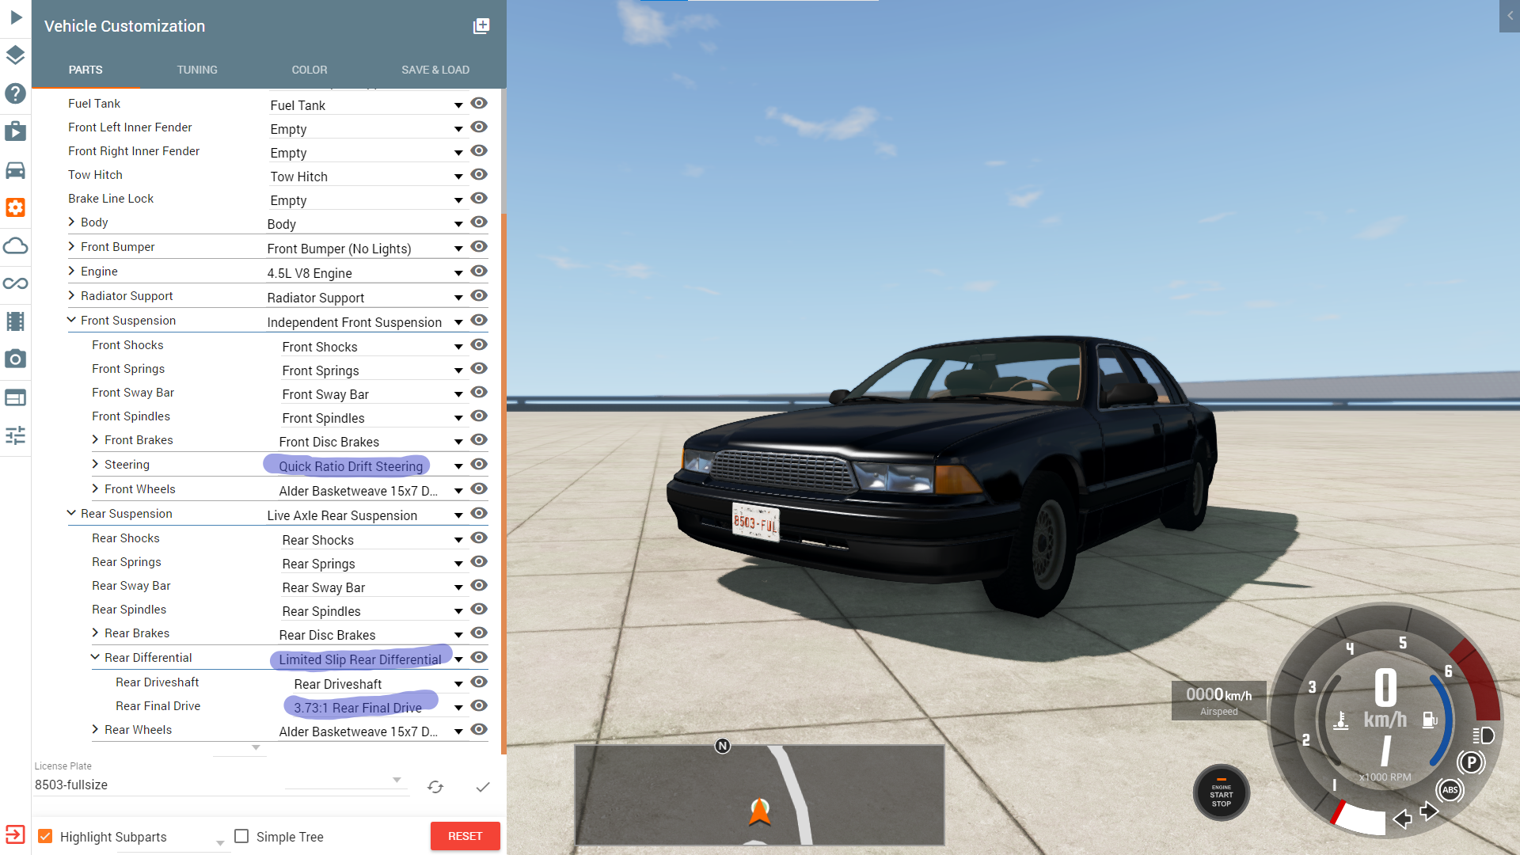The width and height of the screenshot is (1520, 855).
Task: Open the Steering part dropdown
Action: [458, 467]
